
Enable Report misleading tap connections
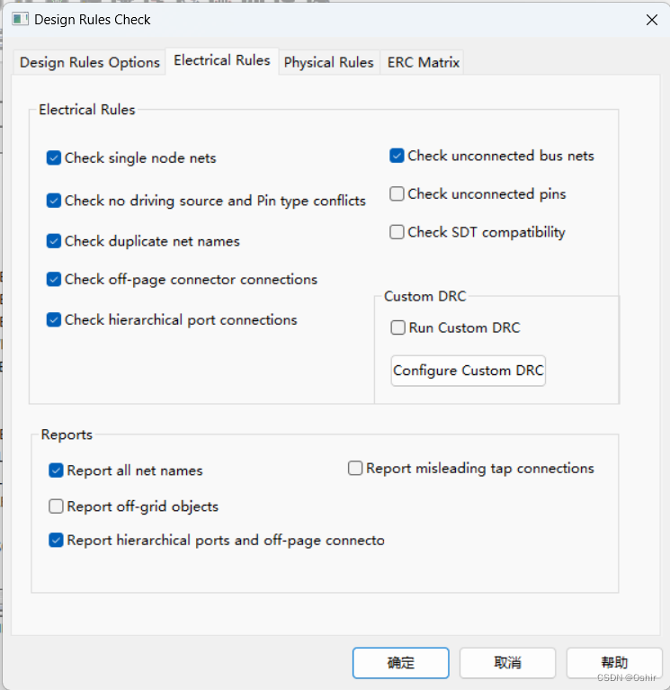point(355,469)
